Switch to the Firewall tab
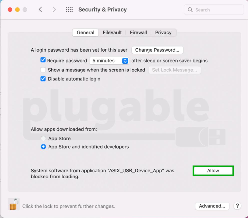Screen dimensions: 248x218 pos(138,32)
